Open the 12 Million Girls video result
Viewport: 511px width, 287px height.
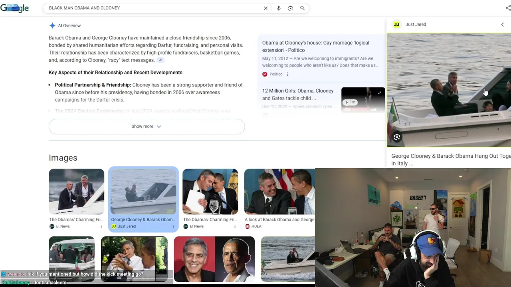pos(298,94)
